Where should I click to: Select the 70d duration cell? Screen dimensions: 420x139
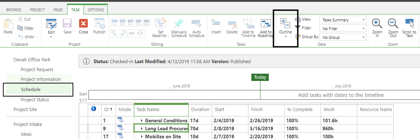(x=200, y=128)
